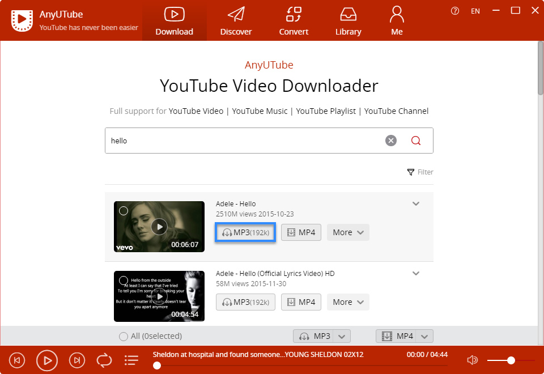
Task: Skip to next track in player
Action: tap(77, 360)
